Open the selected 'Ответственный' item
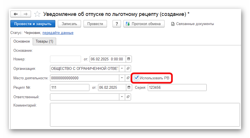Image resolution: width=250 pixels, height=138 pixels. [x=128, y=97]
